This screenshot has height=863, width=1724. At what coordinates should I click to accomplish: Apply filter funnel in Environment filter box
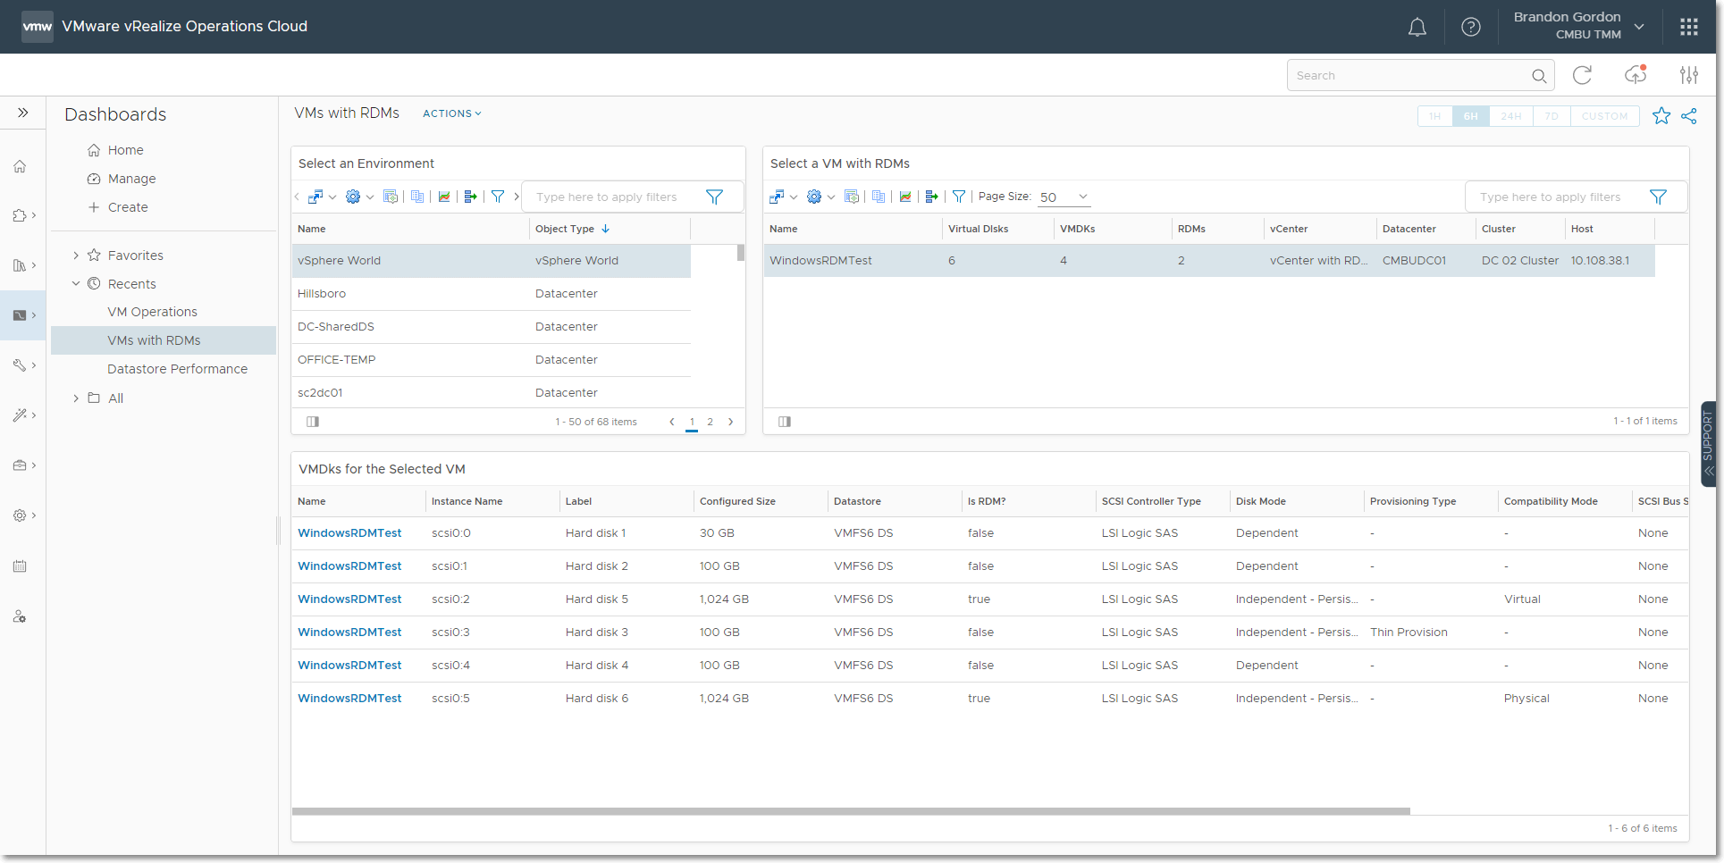click(715, 197)
